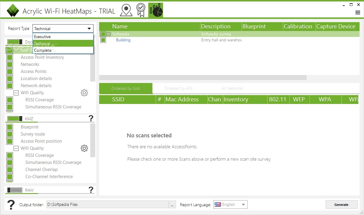Viewport: 364px width, 215px height.
Task: Click the Name column header
Action: 150,27
